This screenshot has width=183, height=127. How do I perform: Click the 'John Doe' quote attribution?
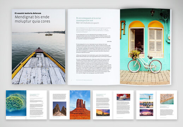[x=109, y=42]
